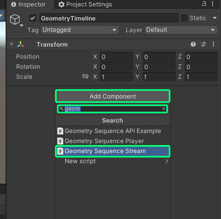Toggle the Scale constrained proportions link icon
Image resolution: width=221 pixels, height=219 pixels.
(x=85, y=76)
